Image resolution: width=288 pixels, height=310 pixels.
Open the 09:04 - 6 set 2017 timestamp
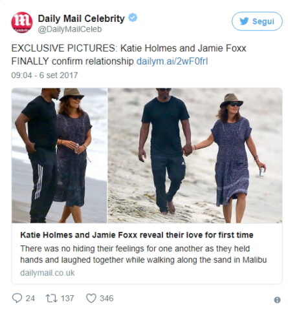45,76
